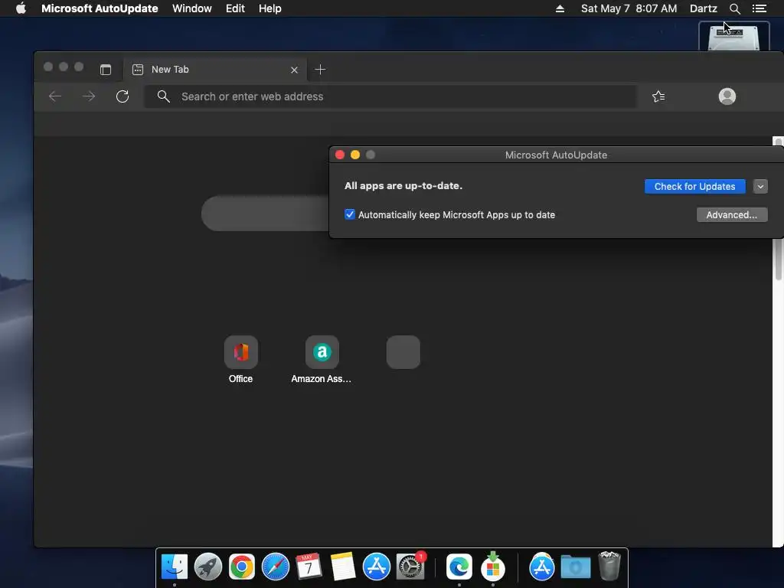Click the Edge back navigation arrow
Screen dimensions: 784x588
tap(55, 96)
